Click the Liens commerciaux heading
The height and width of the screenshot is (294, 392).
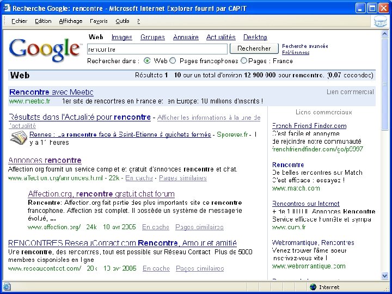point(324,112)
